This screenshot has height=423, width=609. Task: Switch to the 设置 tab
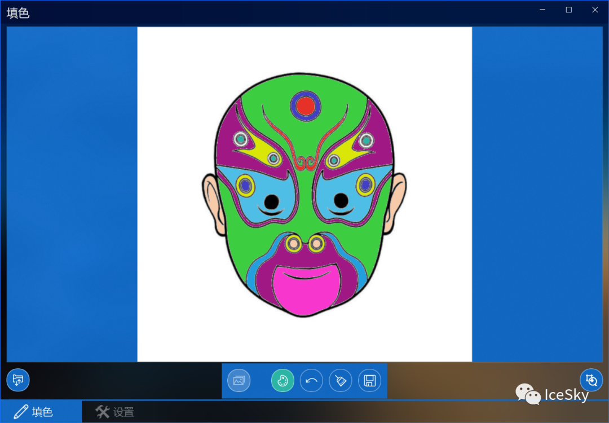click(116, 412)
